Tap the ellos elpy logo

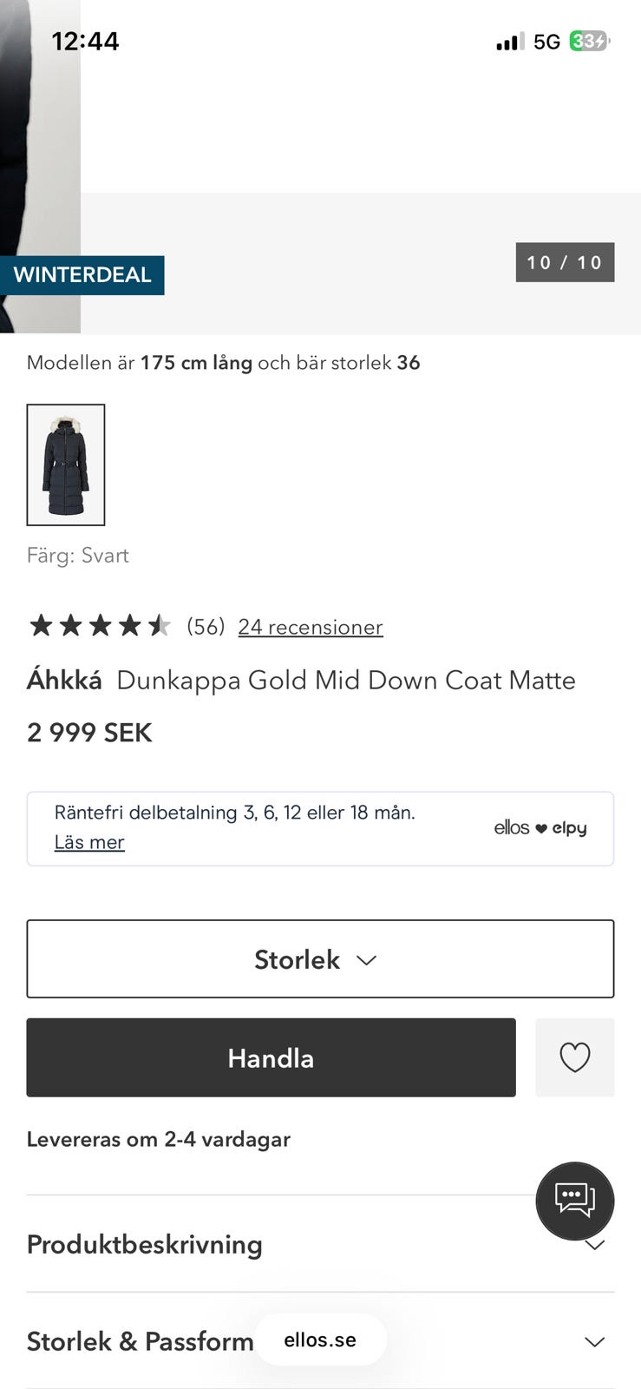click(x=540, y=828)
